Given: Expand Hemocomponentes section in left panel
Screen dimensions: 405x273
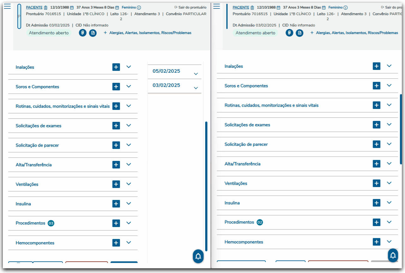Looking at the screenshot, I should (x=128, y=242).
